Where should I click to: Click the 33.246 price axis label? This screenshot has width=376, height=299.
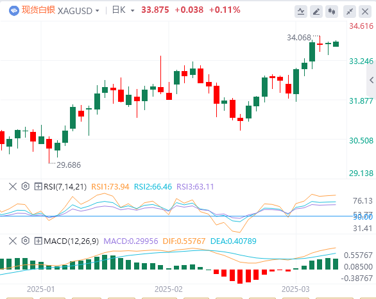[x=361, y=61]
